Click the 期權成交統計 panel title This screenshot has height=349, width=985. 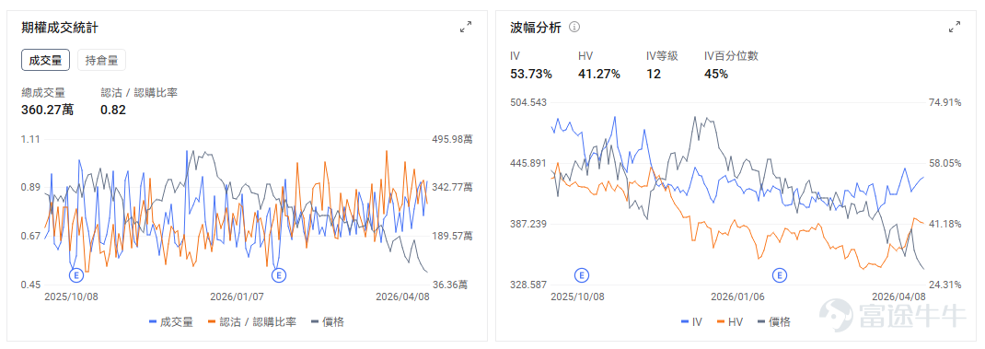pos(60,27)
